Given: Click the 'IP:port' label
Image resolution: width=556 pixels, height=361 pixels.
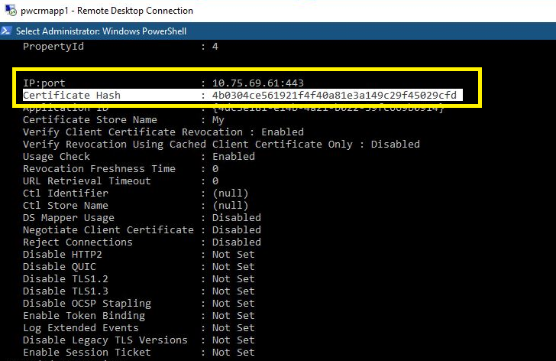Looking at the screenshot, I should [x=44, y=83].
